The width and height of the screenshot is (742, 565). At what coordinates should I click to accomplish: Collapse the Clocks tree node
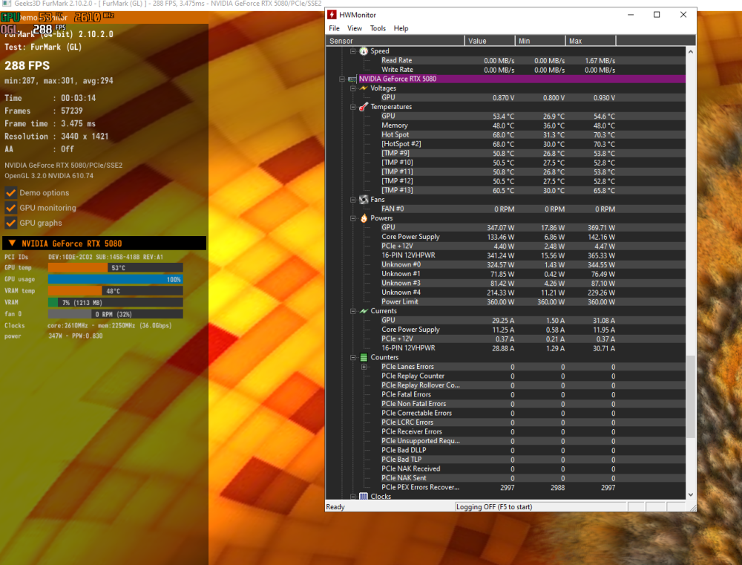352,496
